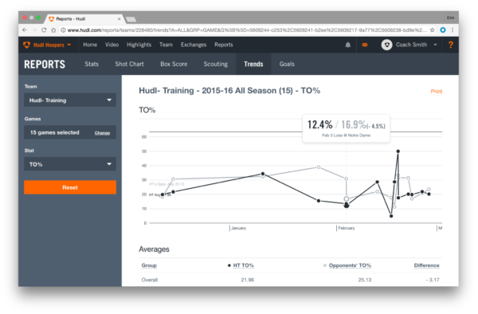
Task: Open the Chrome three-dot menu
Action: 453,29
